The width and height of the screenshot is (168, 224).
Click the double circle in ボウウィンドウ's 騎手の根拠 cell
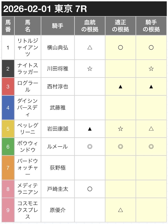pos(151,146)
